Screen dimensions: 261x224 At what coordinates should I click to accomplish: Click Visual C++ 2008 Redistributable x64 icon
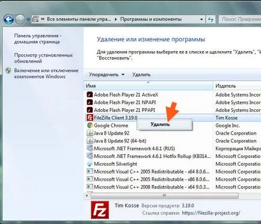[90, 187]
